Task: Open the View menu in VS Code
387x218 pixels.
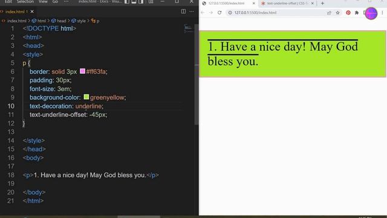Action: pos(43,1)
